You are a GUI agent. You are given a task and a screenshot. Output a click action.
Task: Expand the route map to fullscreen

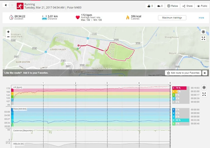click(x=203, y=38)
